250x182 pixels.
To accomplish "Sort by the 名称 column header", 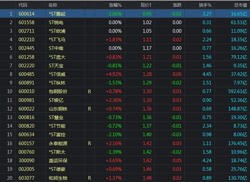I will (x=53, y=5).
